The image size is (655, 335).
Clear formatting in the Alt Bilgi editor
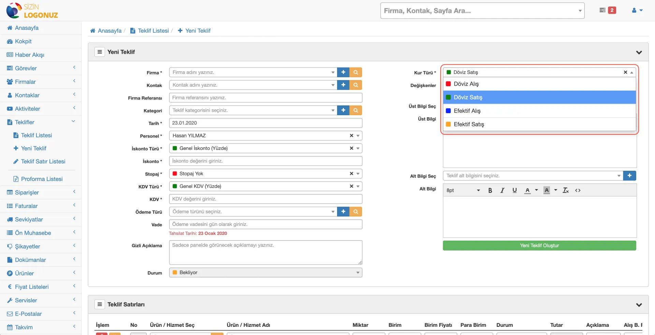click(x=566, y=191)
